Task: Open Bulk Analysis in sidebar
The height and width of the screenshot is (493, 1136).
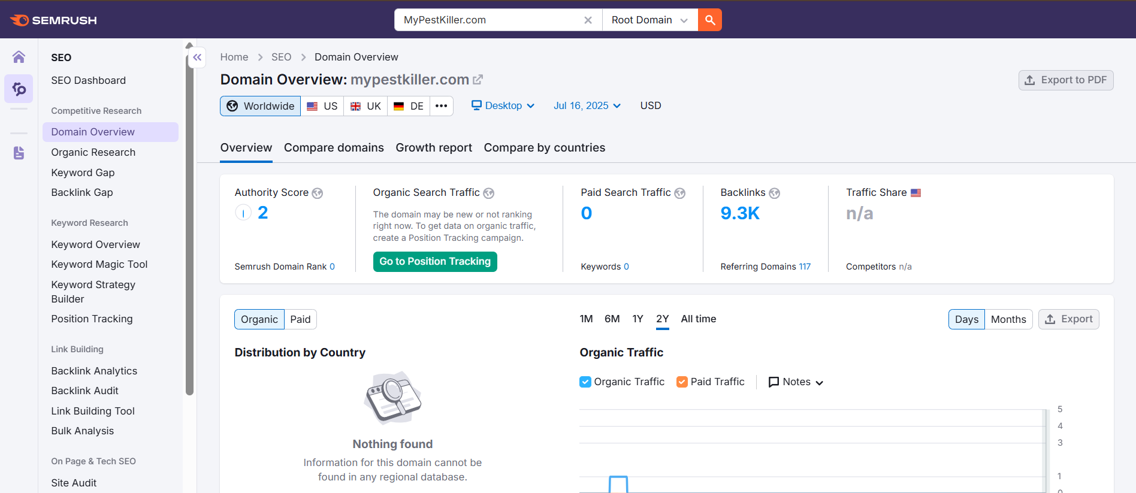Action: click(x=82, y=431)
